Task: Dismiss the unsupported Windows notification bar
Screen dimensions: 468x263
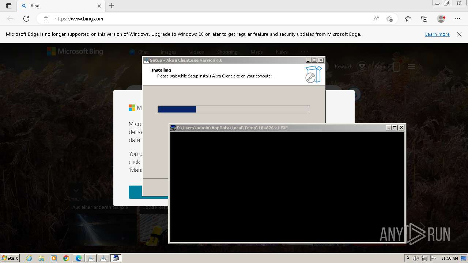Action: (459, 34)
